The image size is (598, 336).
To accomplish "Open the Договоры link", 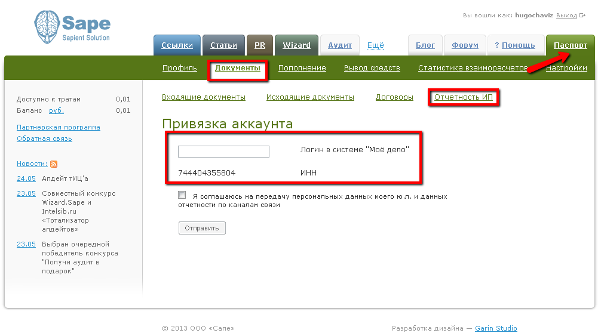I will [x=394, y=97].
